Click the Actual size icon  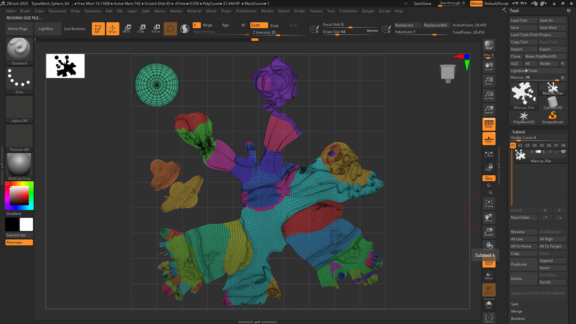489,95
